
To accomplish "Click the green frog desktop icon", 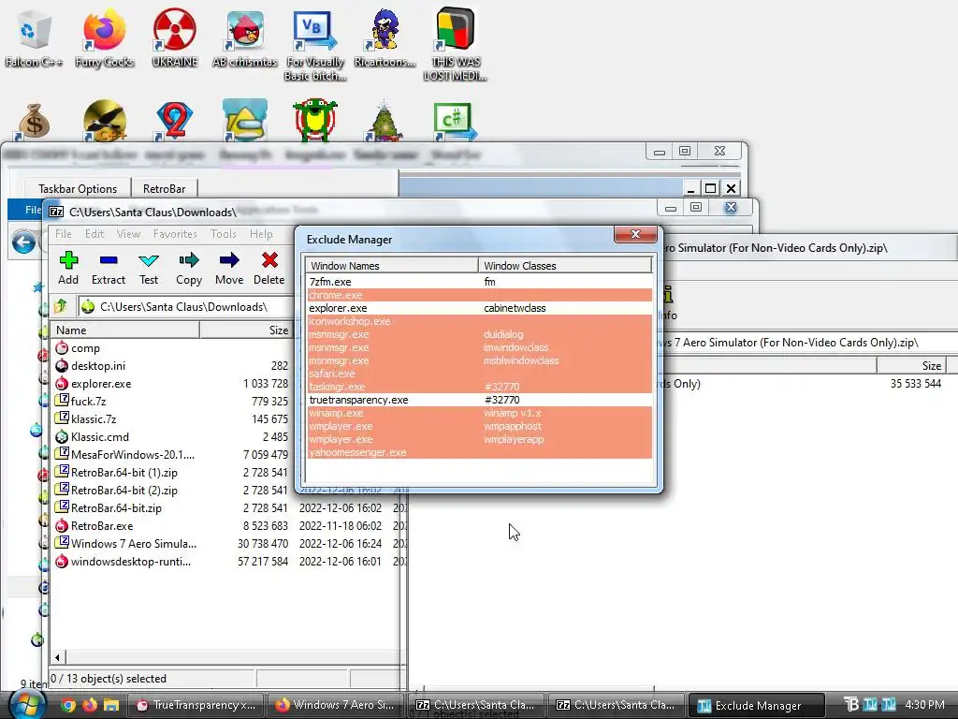I will point(315,120).
